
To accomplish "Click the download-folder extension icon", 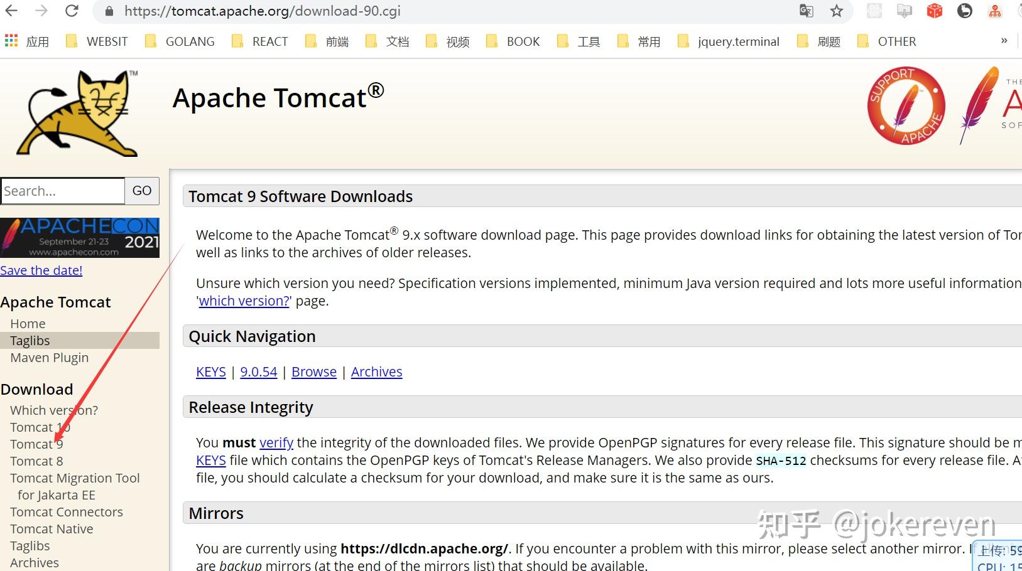I will click(904, 11).
